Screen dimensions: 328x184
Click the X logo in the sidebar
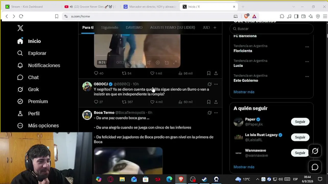20,28
